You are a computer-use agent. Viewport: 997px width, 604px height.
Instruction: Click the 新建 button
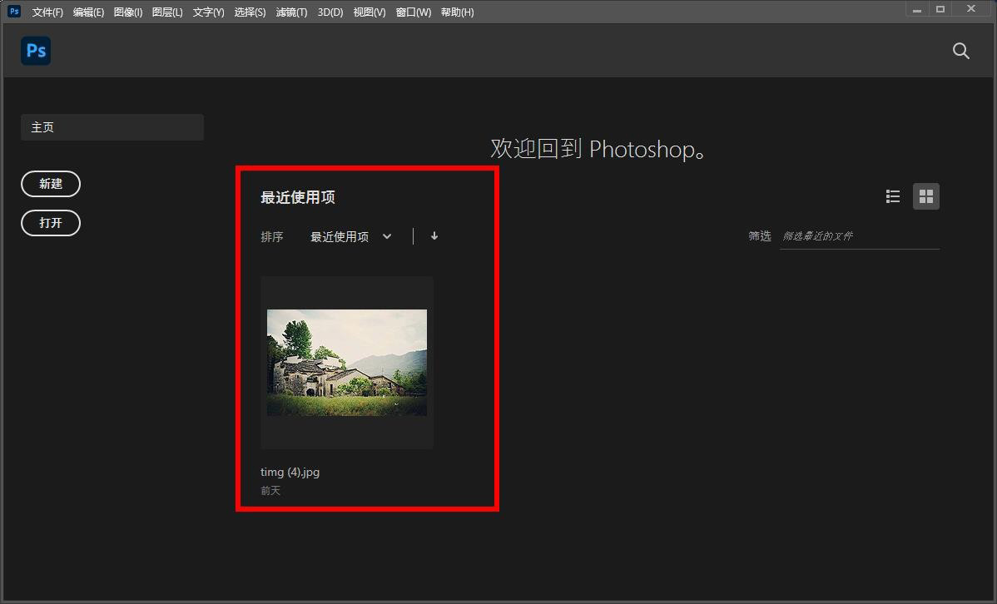tap(51, 184)
